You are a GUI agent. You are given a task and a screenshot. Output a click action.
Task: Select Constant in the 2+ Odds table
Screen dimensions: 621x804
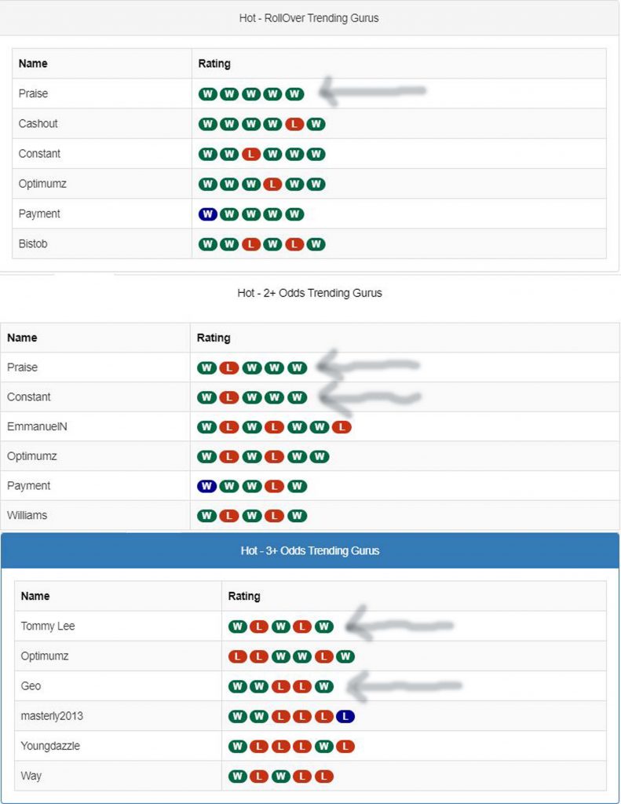click(x=29, y=397)
